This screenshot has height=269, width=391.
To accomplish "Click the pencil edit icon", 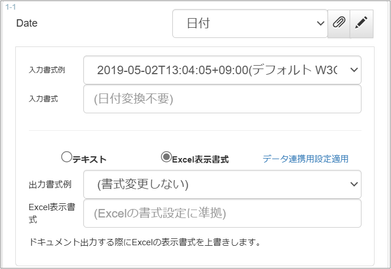I will 362,23.
